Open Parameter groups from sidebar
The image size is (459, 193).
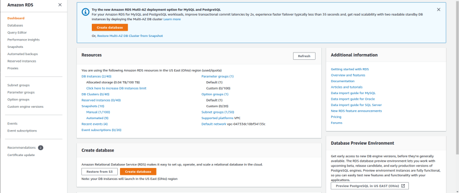click(21, 92)
